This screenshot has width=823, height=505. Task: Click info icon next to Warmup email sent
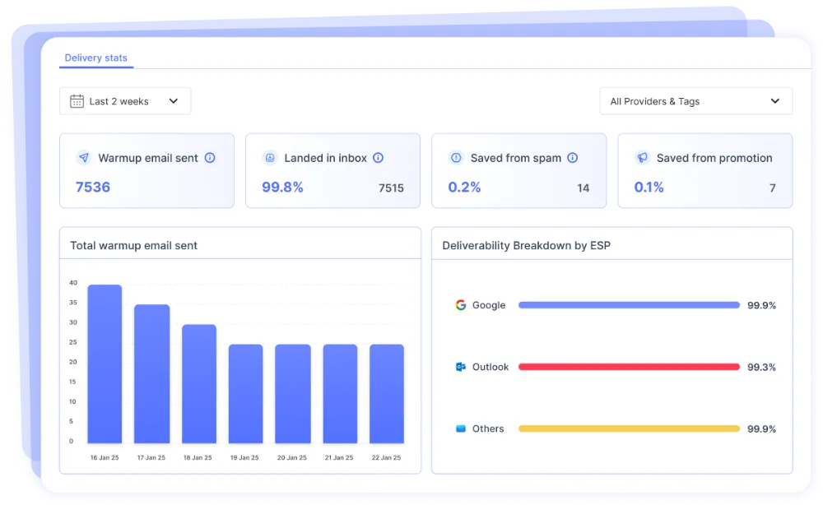pyautogui.click(x=210, y=158)
